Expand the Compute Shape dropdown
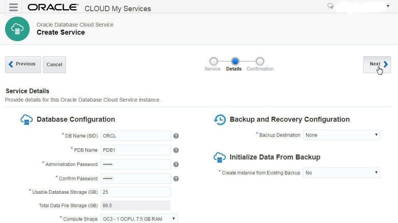 click(139, 219)
